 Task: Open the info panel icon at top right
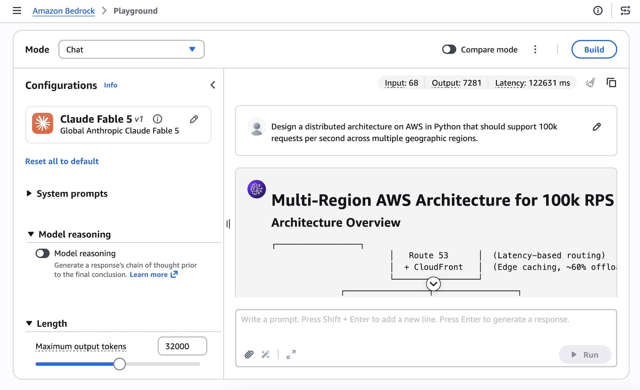point(598,11)
